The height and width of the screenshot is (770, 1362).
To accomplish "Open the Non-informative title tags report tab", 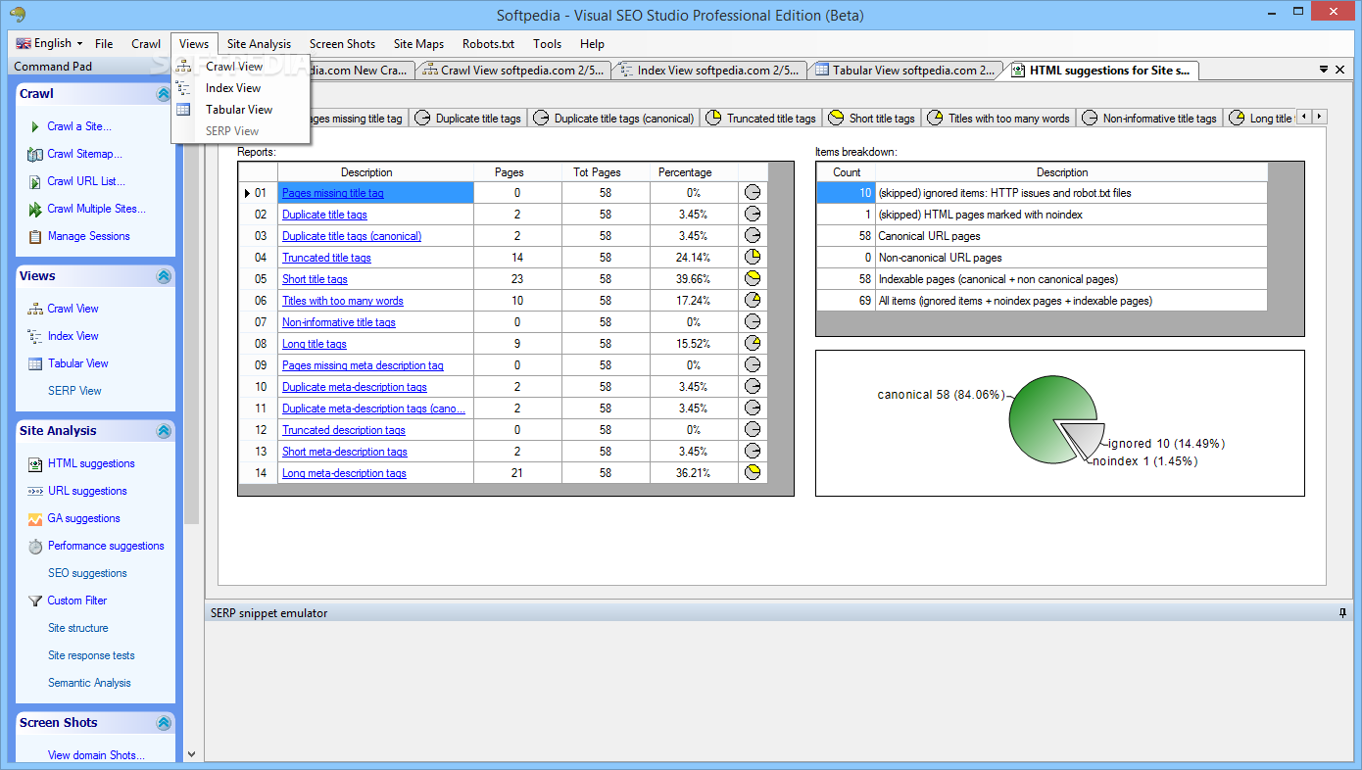I will point(1149,119).
